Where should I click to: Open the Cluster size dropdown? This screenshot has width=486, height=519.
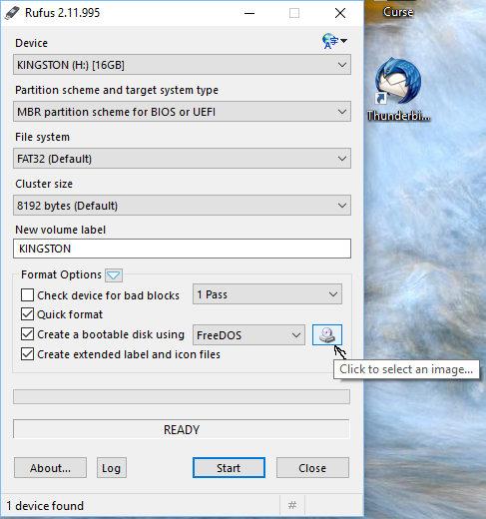click(182, 206)
